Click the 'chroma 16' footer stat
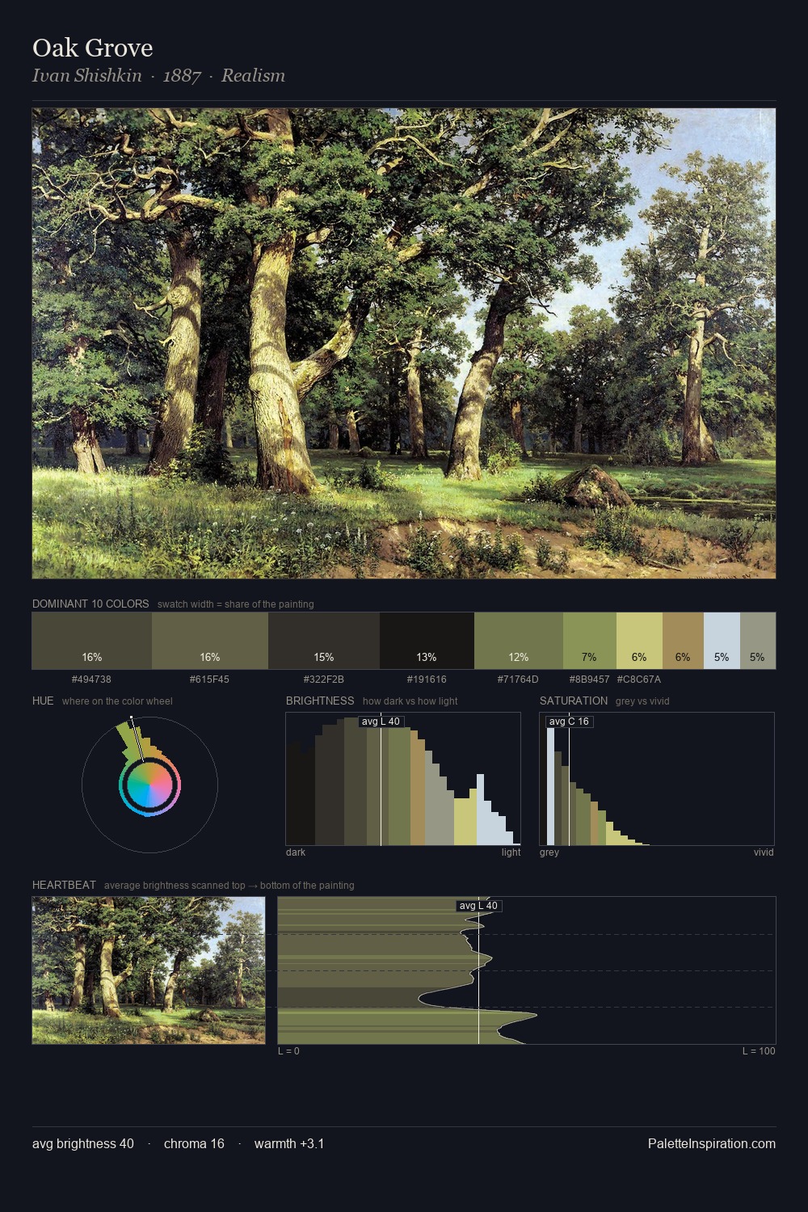The height and width of the screenshot is (1212, 808). click(x=194, y=1143)
